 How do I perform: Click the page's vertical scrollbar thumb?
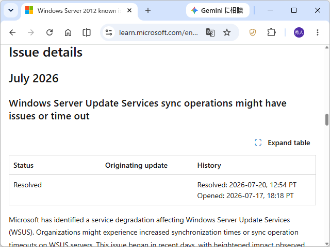pyautogui.click(x=326, y=119)
